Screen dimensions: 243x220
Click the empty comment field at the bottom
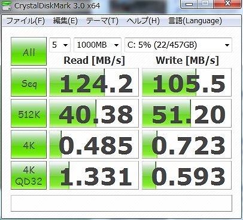pyautogui.click(x=121, y=203)
